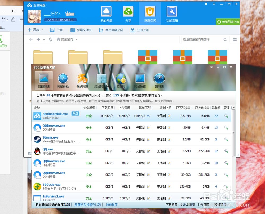Open Baidu Netdisk notification bell
This screenshot has height=214, width=265.
point(206,4)
